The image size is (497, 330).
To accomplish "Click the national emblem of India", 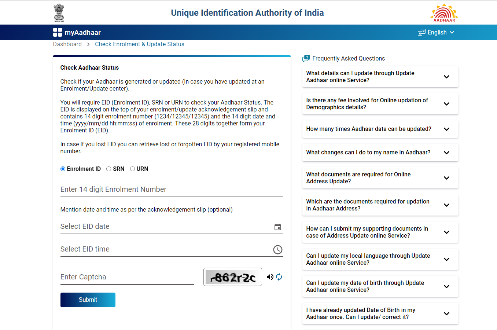I will 59,12.
